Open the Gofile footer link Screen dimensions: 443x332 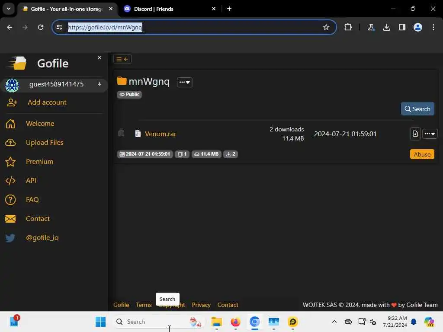pos(121,305)
